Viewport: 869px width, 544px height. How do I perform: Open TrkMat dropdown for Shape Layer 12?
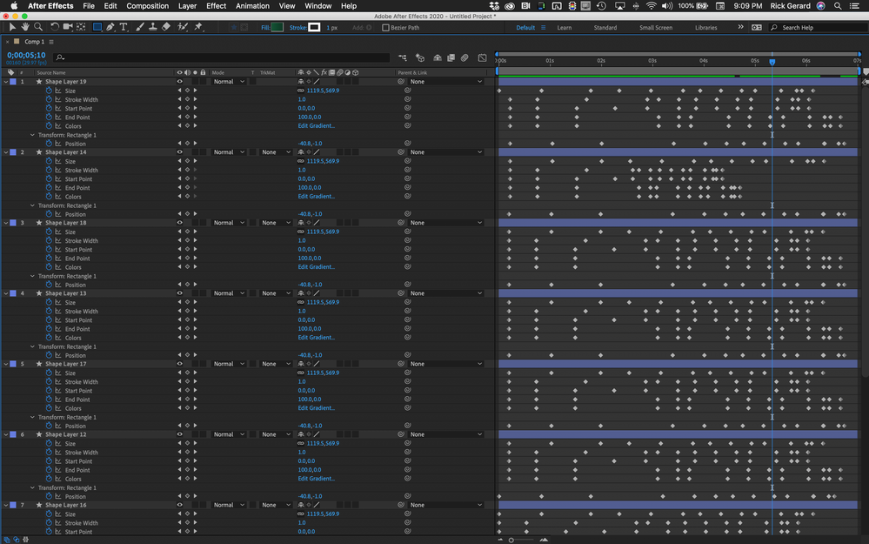276,434
